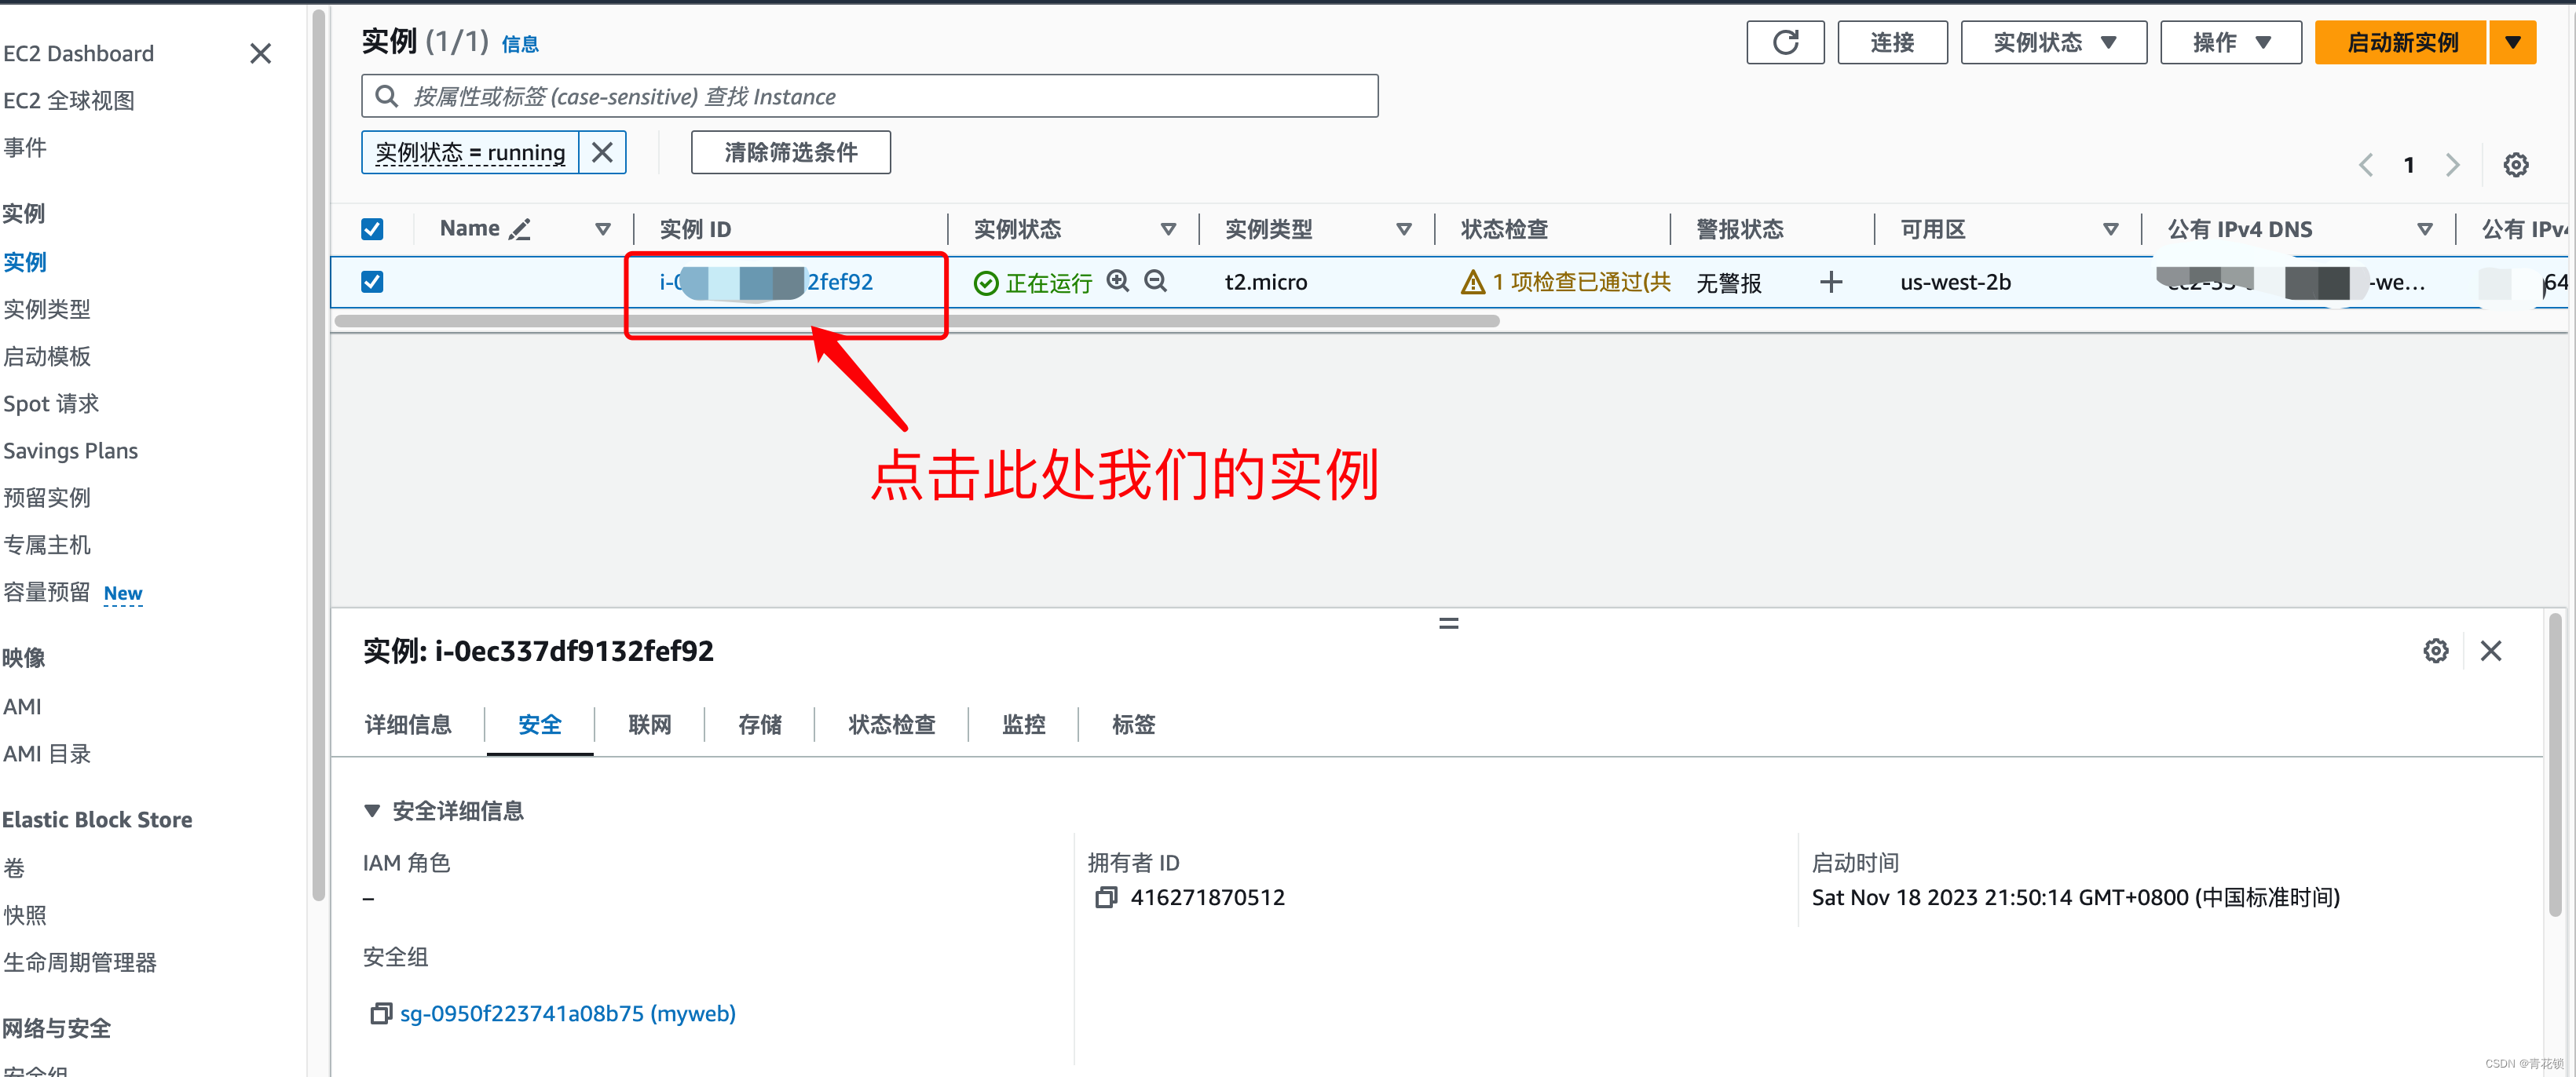Click the table horizontal scrollbar

tap(917, 322)
